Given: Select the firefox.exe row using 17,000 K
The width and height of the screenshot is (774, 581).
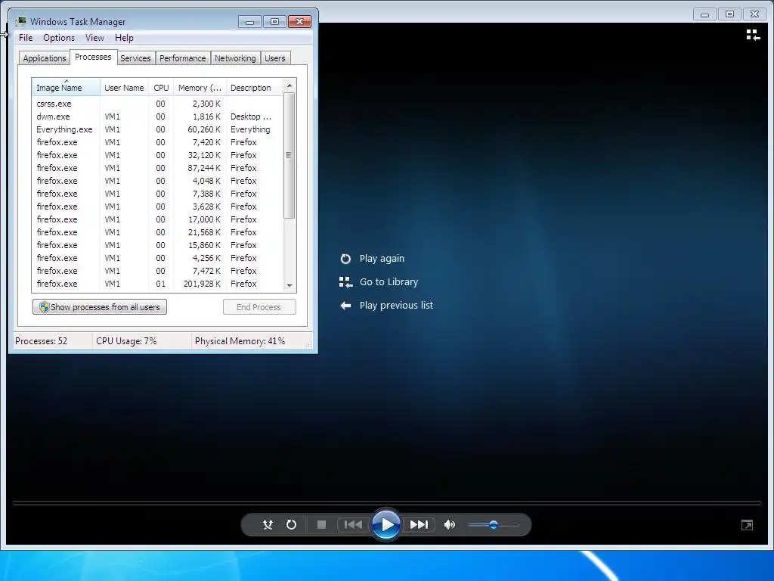Looking at the screenshot, I should pyautogui.click(x=158, y=219).
